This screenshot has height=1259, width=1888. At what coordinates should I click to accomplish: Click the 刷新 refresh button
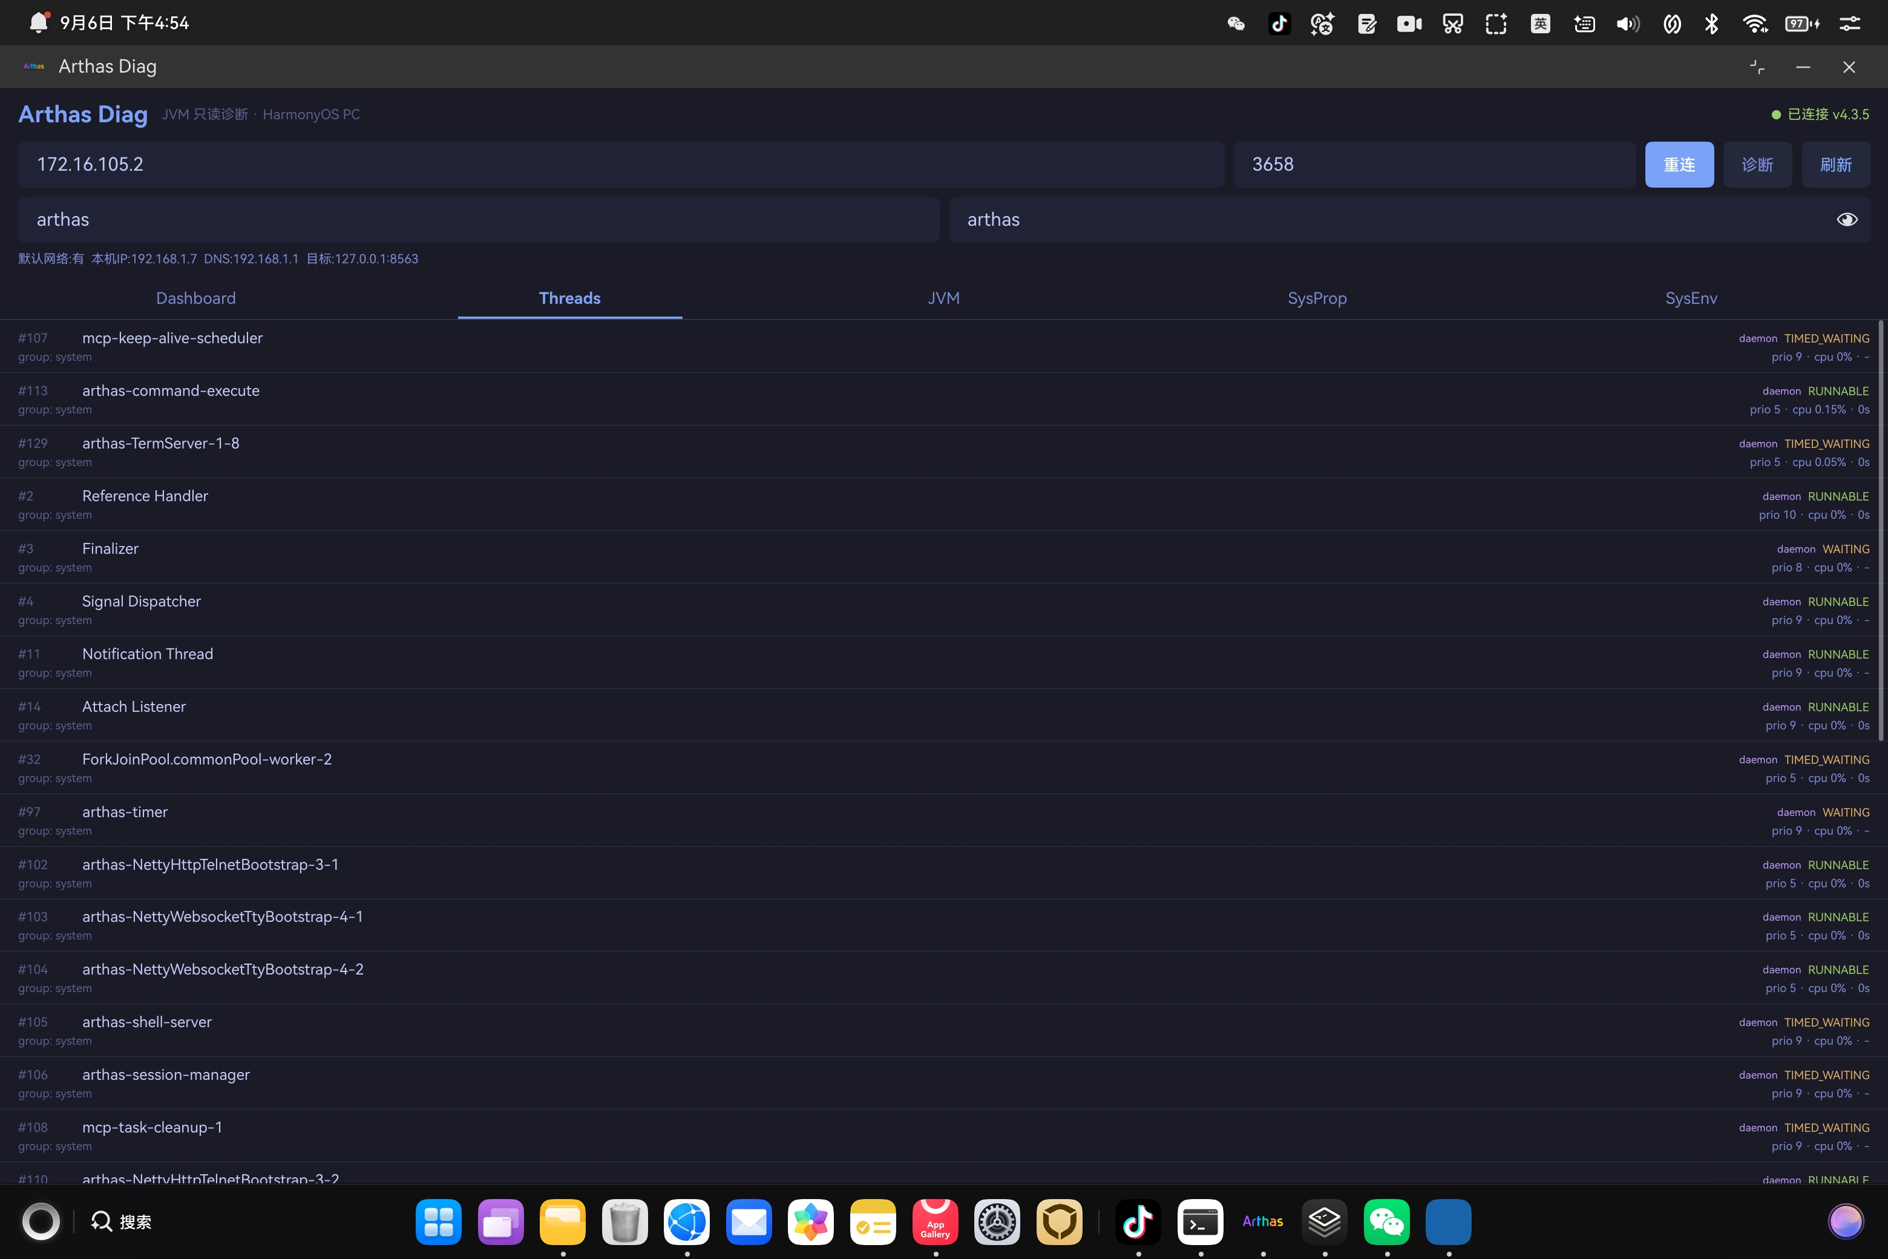pyautogui.click(x=1836, y=165)
